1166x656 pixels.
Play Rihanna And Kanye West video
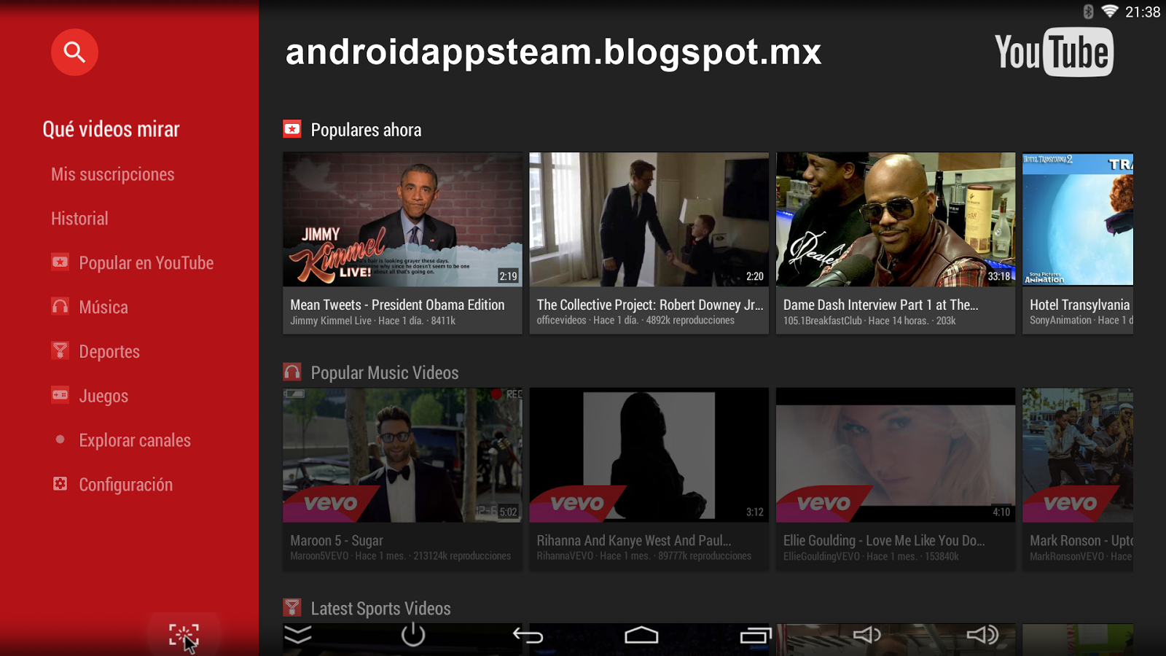(x=649, y=455)
